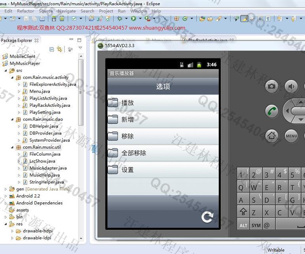Select 新增 option in music player
This screenshot has width=305, height=254.
[163, 119]
